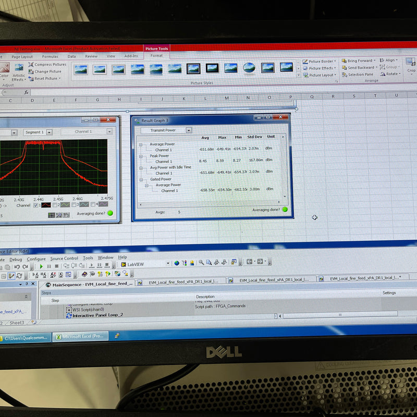
Task: Apply the first simple frame picture style
Action: (81, 69)
